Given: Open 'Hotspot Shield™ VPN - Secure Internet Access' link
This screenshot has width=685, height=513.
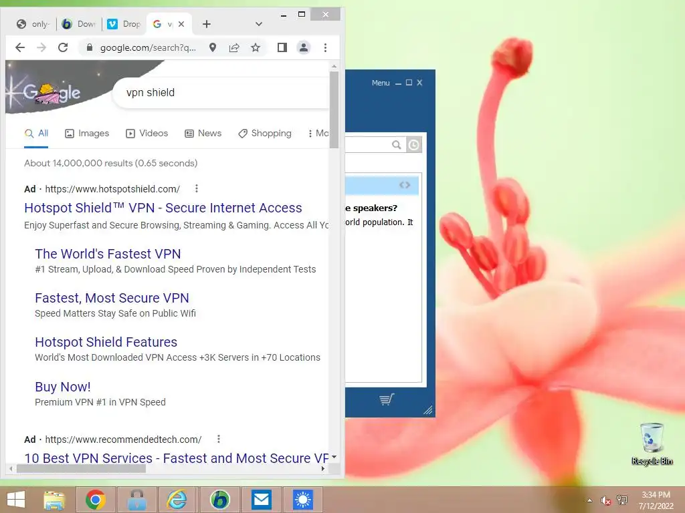Looking at the screenshot, I should tap(163, 208).
